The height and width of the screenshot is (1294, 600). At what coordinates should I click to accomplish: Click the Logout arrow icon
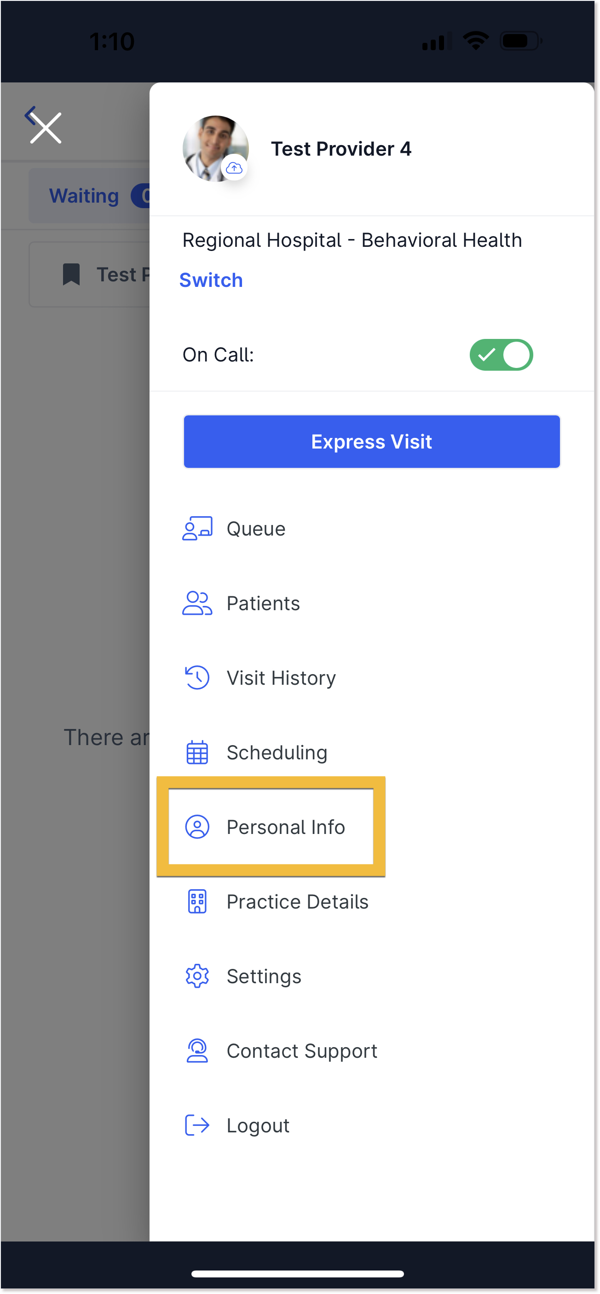pyautogui.click(x=197, y=1125)
